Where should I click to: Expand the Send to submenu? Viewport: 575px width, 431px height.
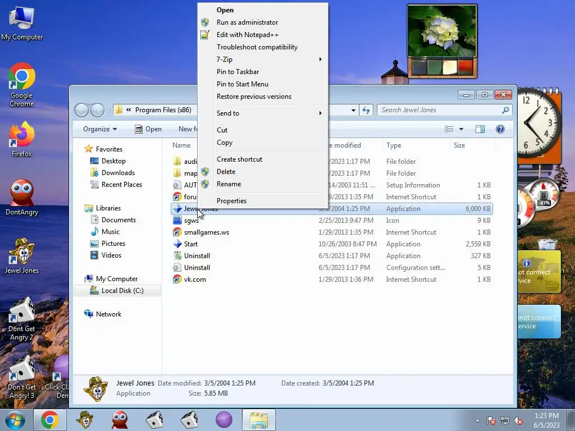[x=263, y=113]
